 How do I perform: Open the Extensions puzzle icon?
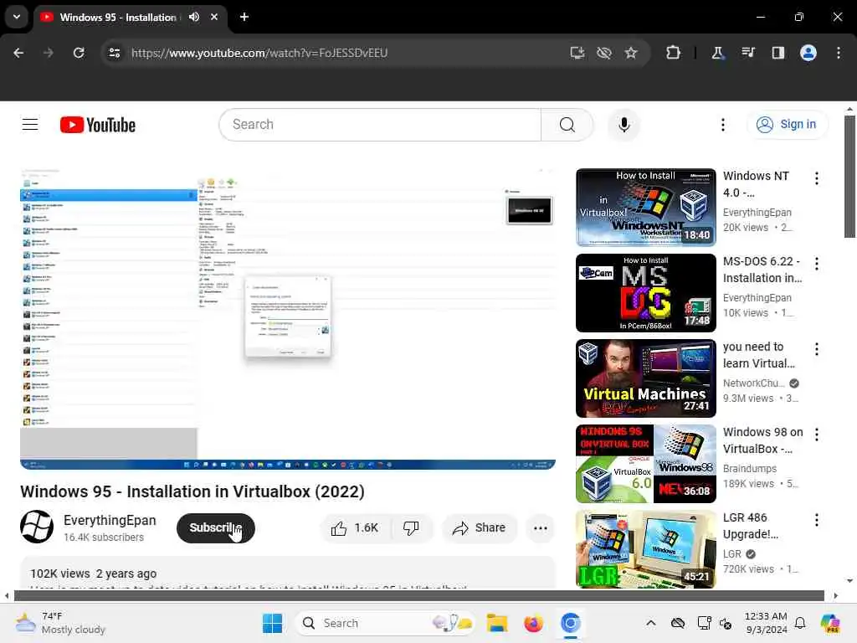coord(674,53)
